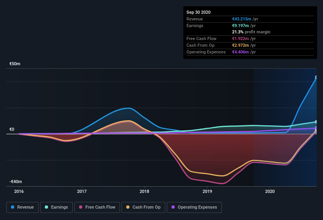The image size is (323, 220).
Task: Click the Earnings label in tooltip
Action: (195, 26)
